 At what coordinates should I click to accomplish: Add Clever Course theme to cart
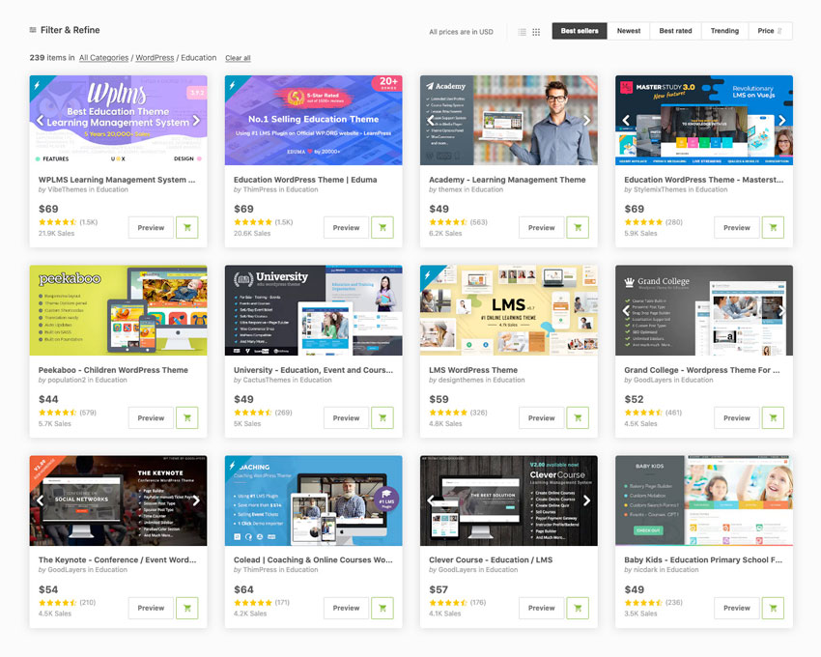tap(578, 608)
